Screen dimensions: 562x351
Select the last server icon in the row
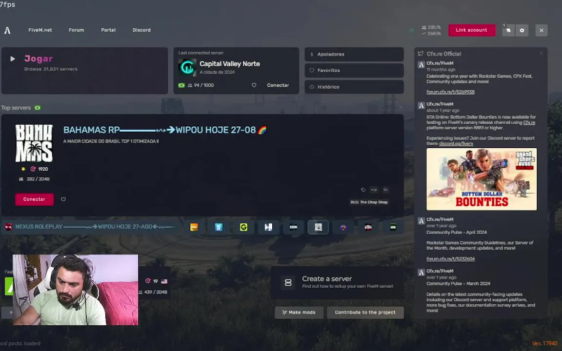tap(393, 228)
